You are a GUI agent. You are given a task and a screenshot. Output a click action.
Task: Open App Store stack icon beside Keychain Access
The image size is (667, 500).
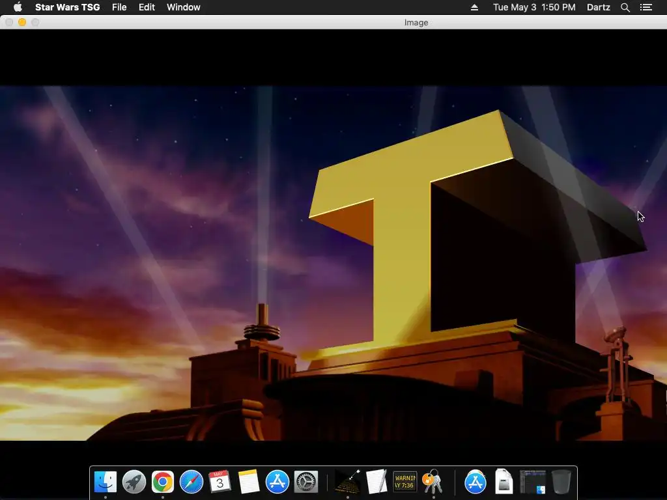tap(475, 482)
